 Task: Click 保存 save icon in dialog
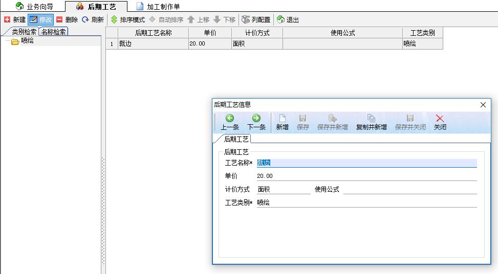click(302, 122)
